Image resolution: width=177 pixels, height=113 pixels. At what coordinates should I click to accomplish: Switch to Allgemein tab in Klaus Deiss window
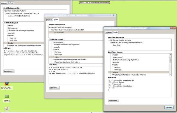click(109, 32)
